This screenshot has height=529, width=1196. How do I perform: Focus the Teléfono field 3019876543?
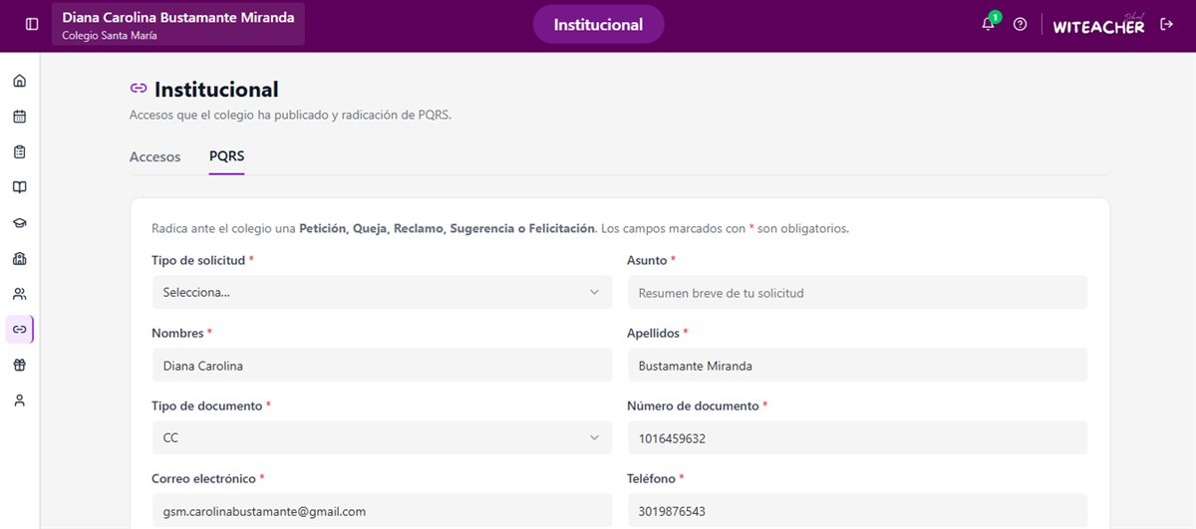857,511
